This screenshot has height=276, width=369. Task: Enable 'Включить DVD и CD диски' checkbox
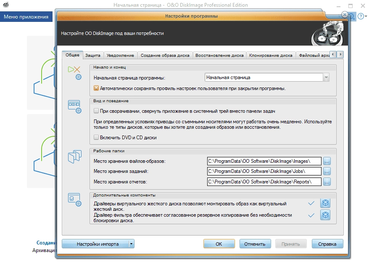tap(96, 137)
